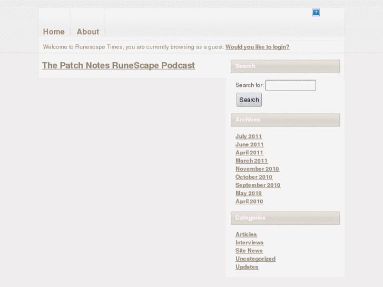
Task: Click the Archives sidebar heading
Action: [285, 120]
